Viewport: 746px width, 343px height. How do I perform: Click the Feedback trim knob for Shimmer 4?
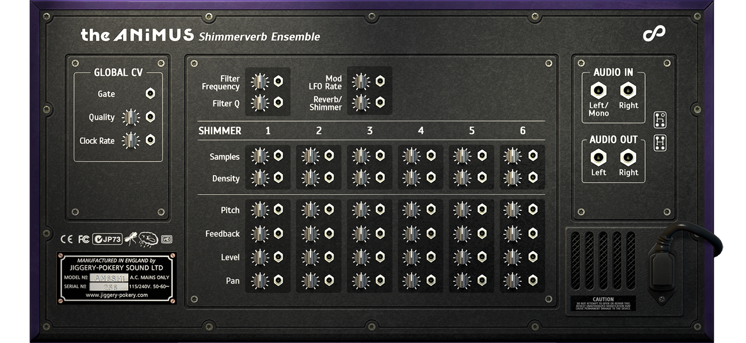coord(411,234)
